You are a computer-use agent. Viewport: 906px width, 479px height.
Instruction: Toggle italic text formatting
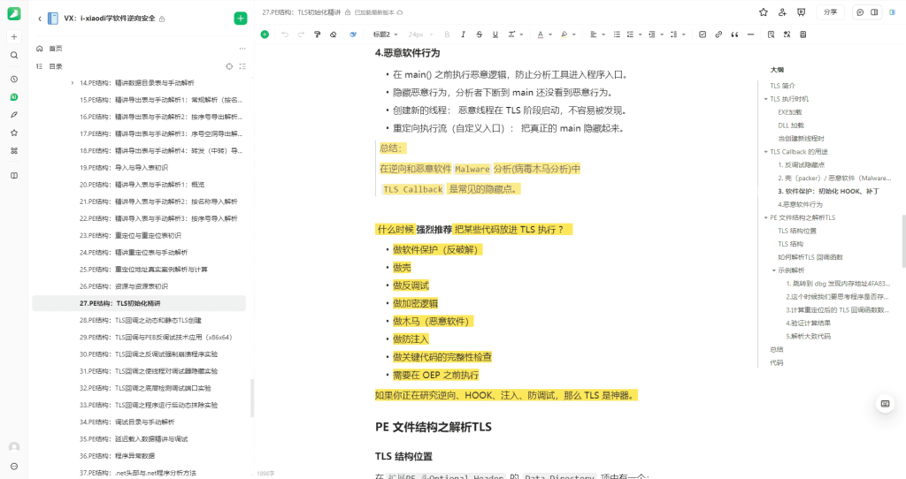463,34
